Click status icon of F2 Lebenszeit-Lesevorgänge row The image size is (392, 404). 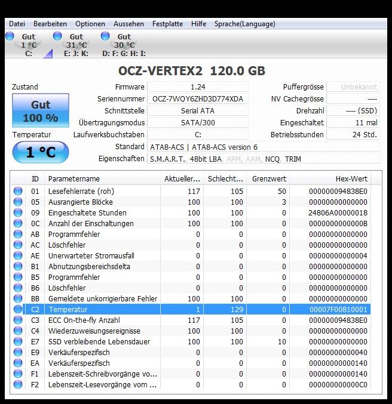click(x=18, y=384)
